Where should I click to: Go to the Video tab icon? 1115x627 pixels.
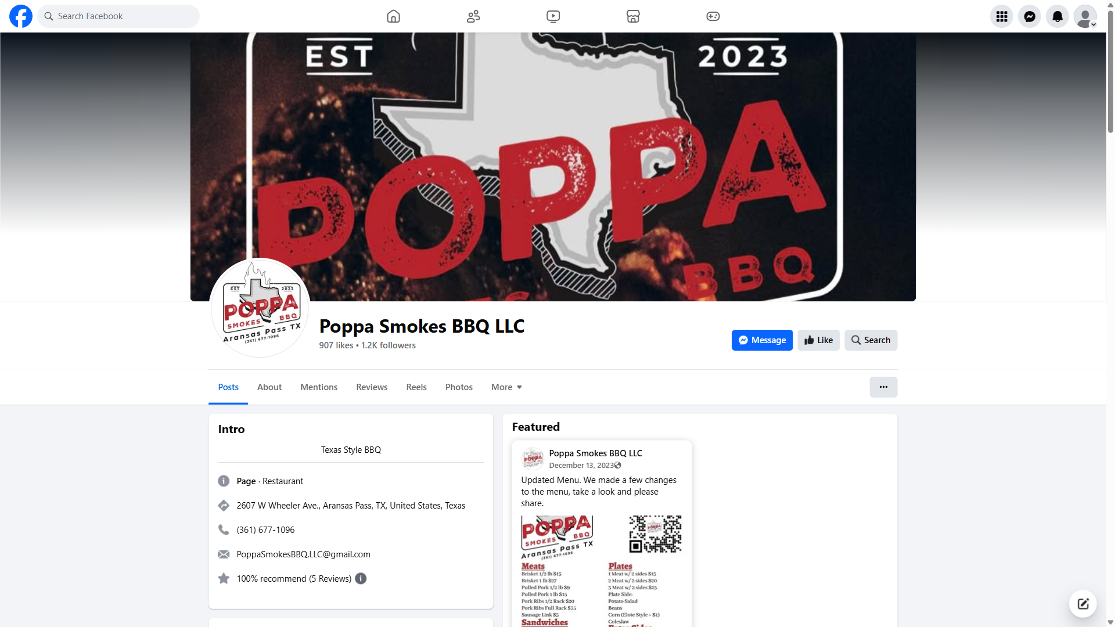[x=553, y=16]
